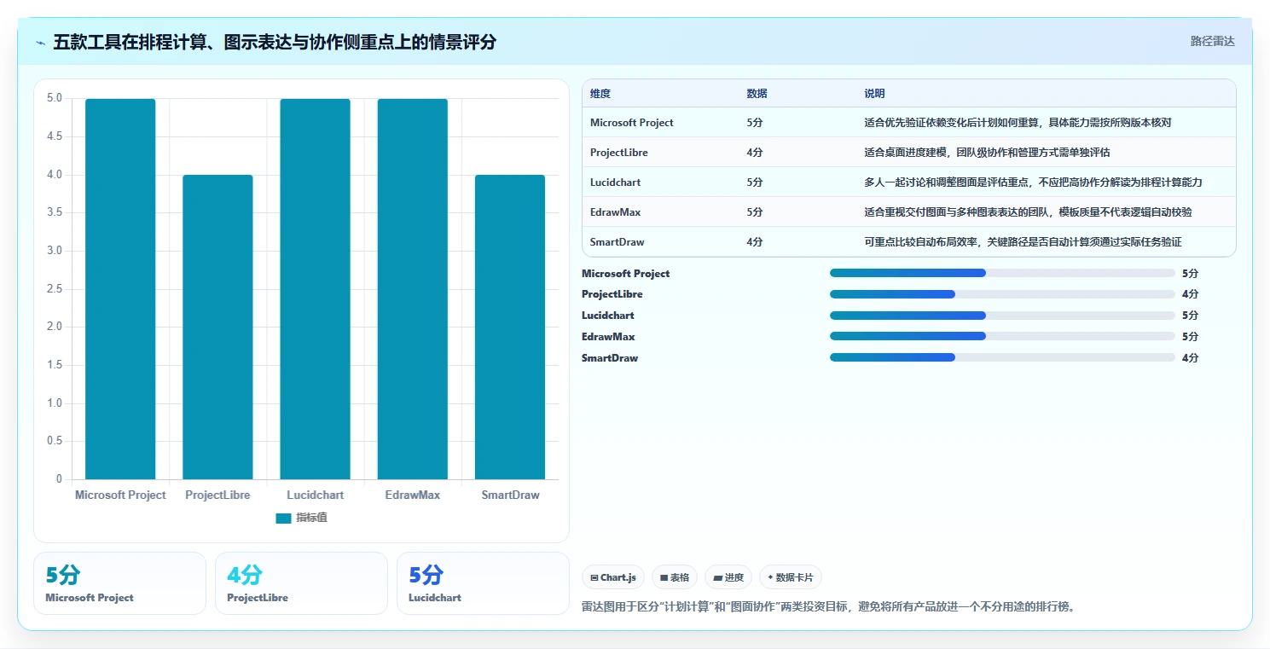Screen dimensions: 1270x649
Task: Click the description starting 适合桌面进度建模
Action: 987,153
